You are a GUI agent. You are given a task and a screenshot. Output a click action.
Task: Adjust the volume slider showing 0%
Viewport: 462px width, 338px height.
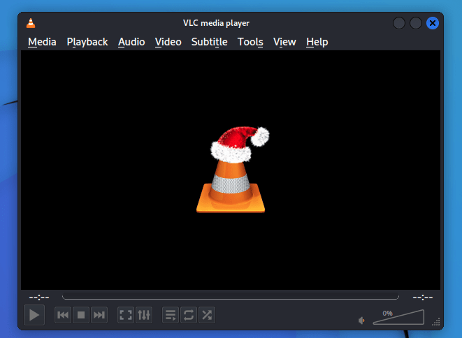(x=398, y=317)
